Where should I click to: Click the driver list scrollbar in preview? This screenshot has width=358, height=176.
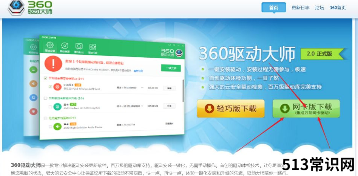tap(183, 90)
